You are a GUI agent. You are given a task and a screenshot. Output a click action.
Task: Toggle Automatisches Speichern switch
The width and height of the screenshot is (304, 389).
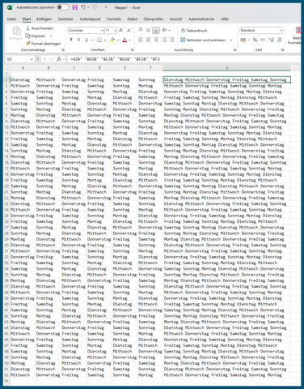click(62, 7)
